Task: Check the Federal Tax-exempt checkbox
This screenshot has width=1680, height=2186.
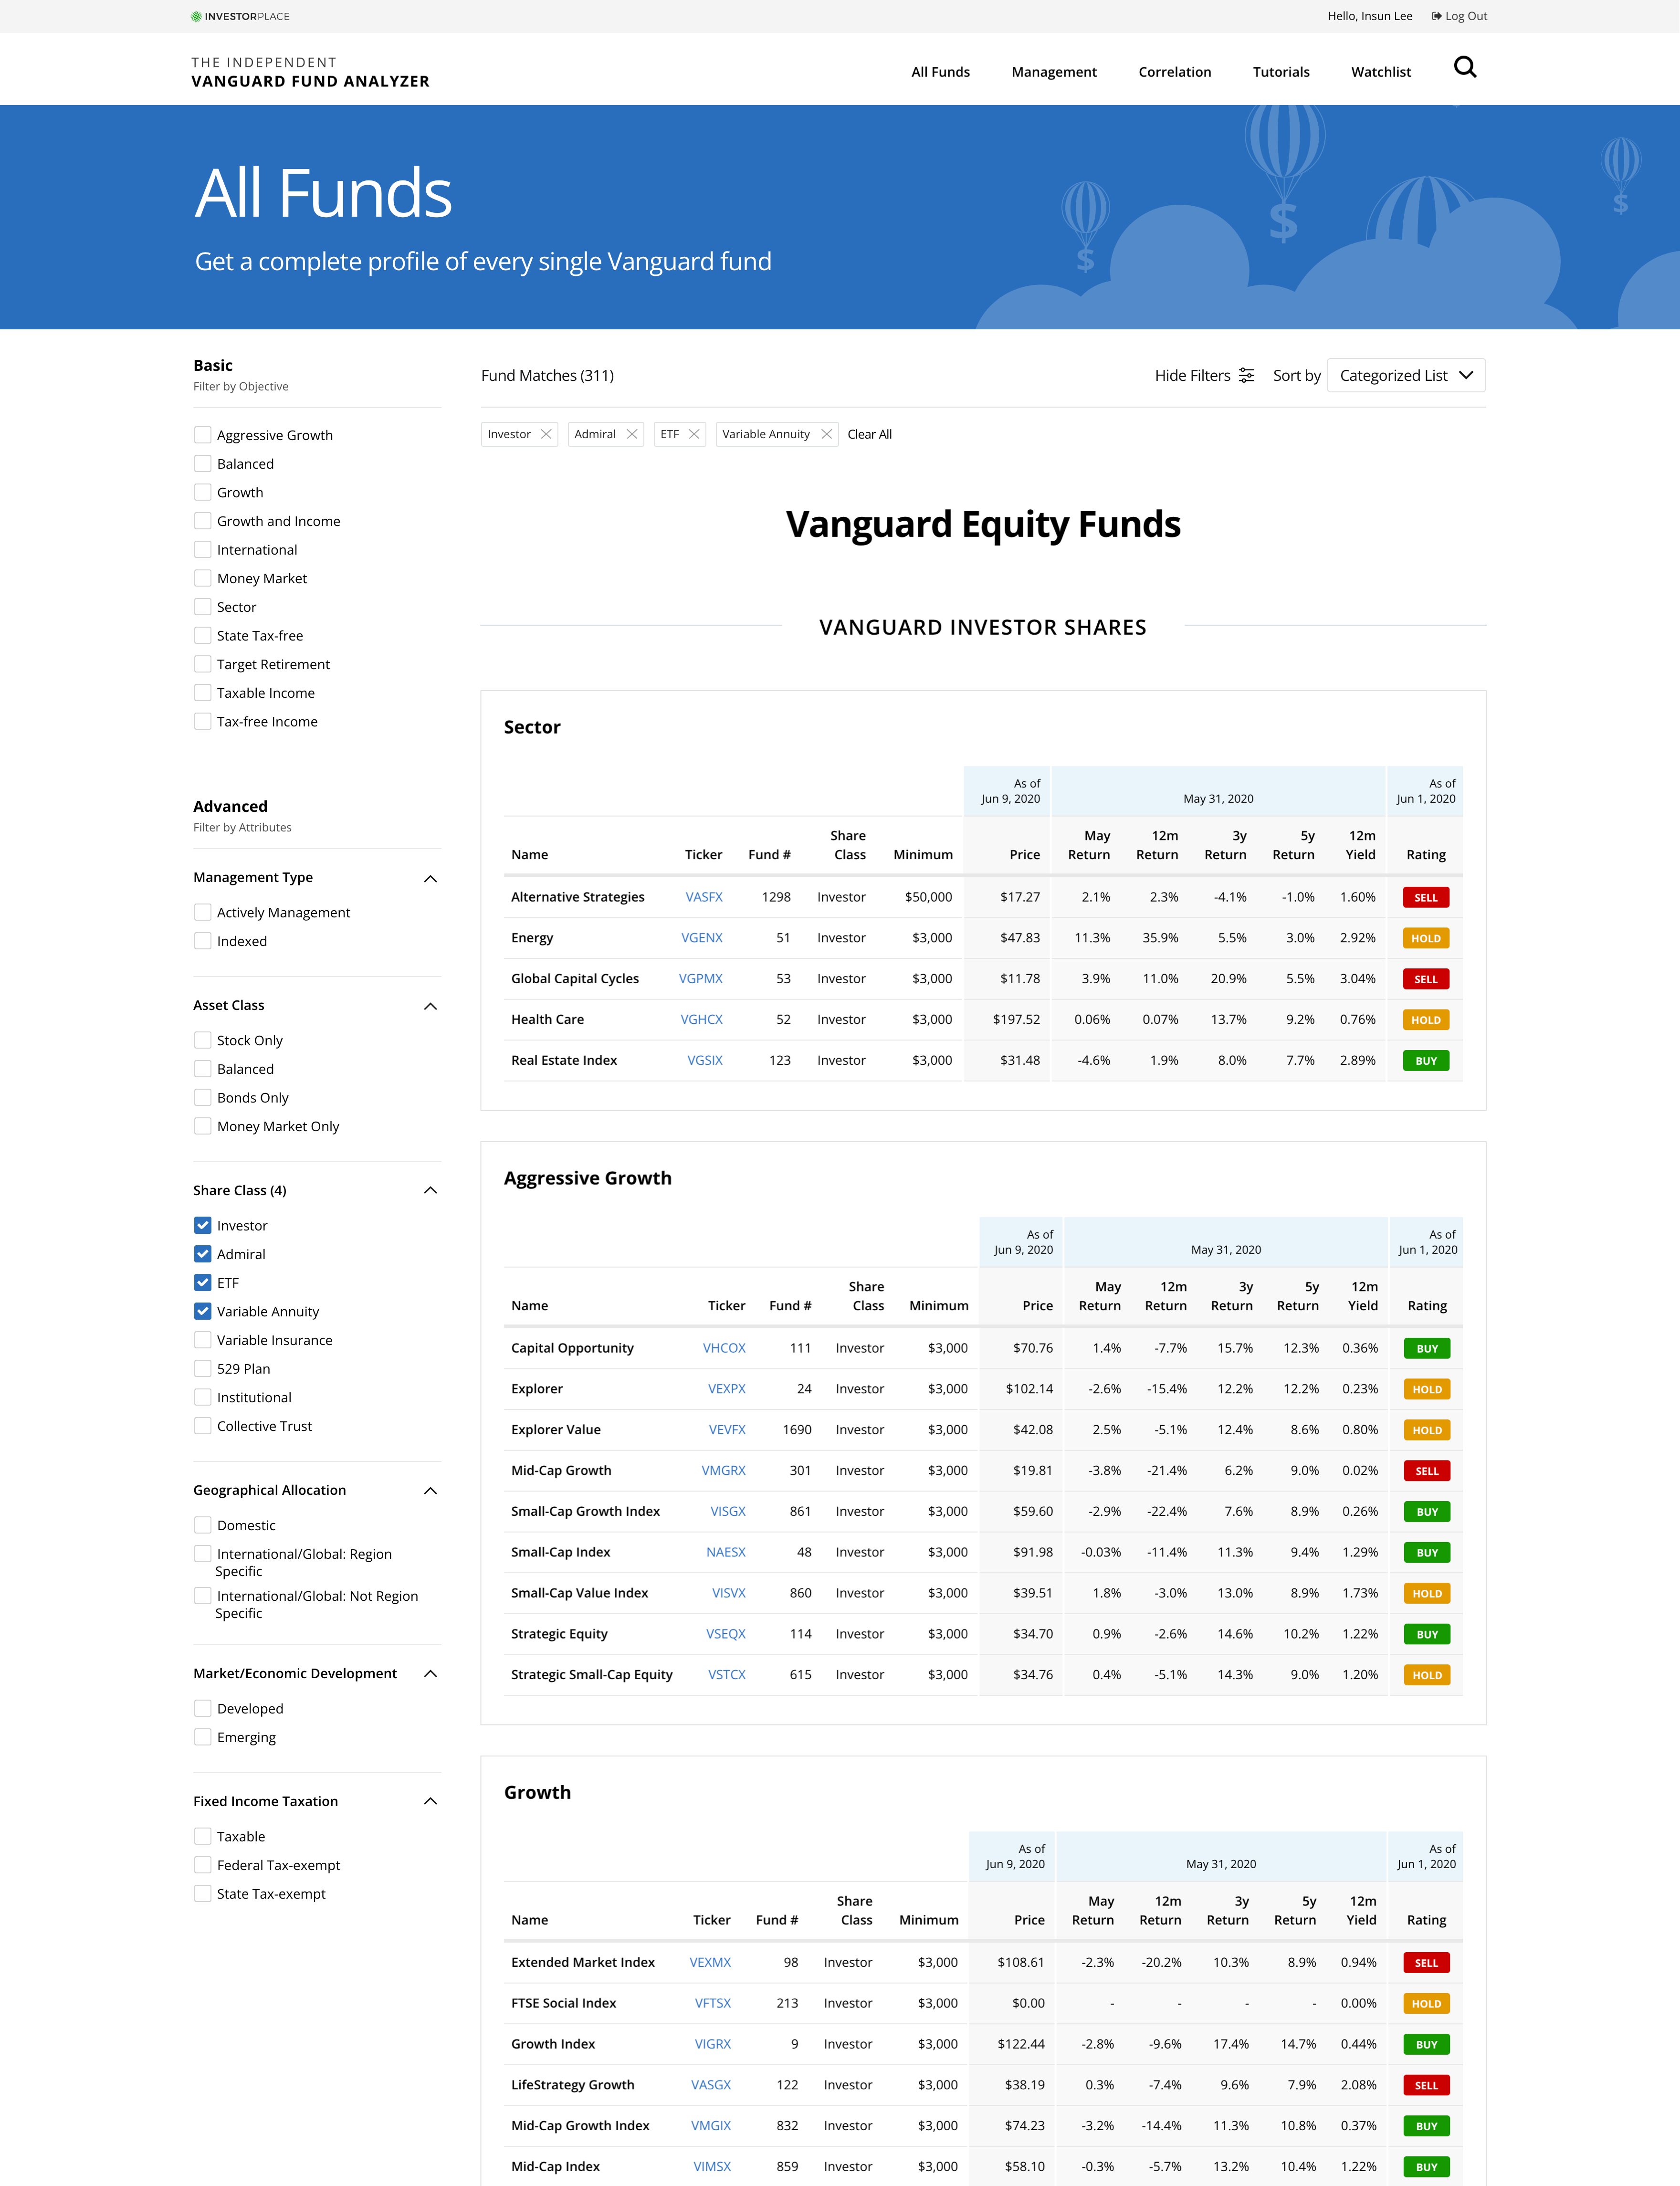Action: pyautogui.click(x=203, y=1865)
